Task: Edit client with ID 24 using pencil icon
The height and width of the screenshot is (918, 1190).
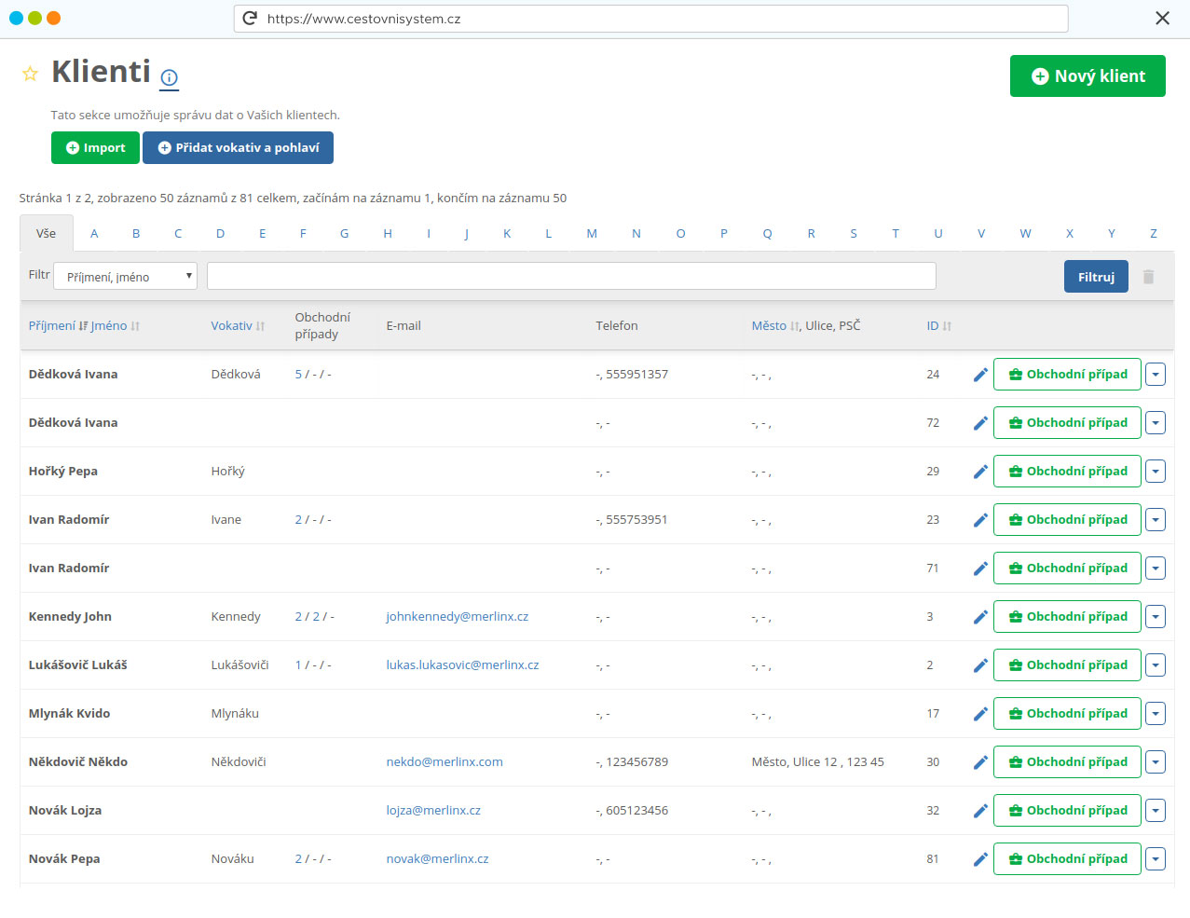Action: pos(980,375)
